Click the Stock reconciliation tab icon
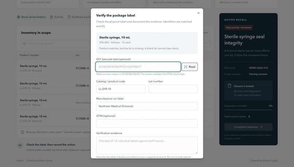The width and height of the screenshot is (294, 167). tap(18, 17)
